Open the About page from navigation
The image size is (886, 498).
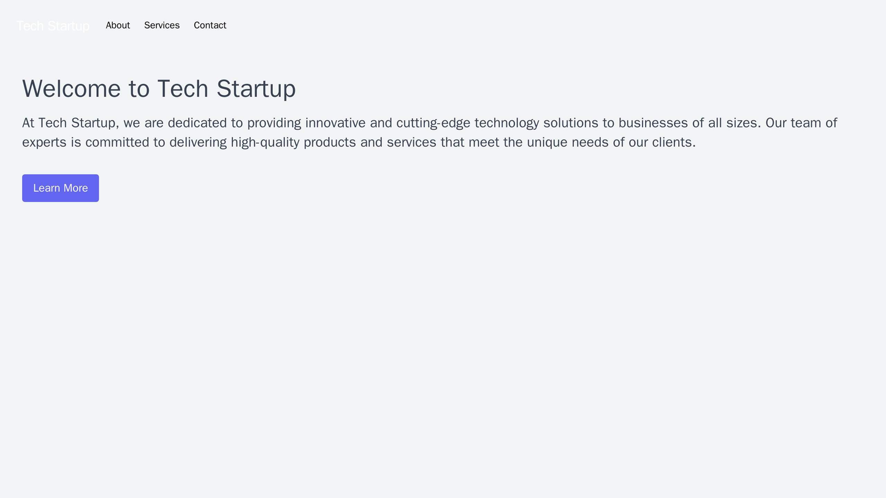[x=116, y=25]
